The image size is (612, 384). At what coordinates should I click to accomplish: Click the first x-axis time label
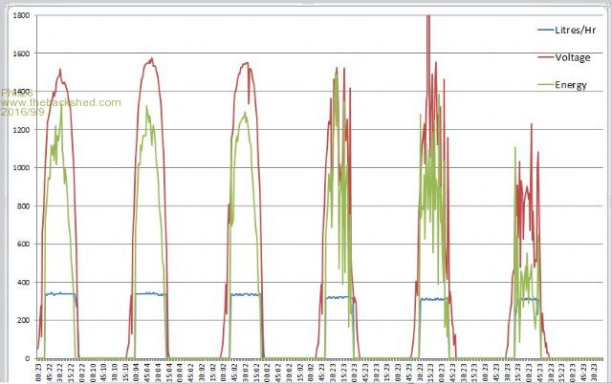39,372
